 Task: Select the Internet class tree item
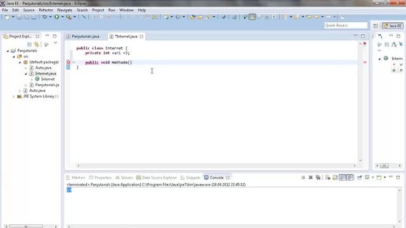coord(48,79)
